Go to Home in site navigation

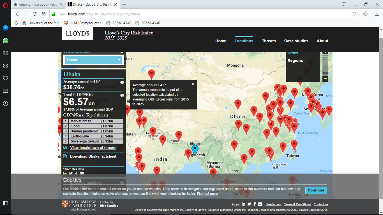(x=221, y=41)
